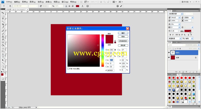Screen dimensions: 201x109
Task: Select the B blue radio button
Action: click(106, 67)
